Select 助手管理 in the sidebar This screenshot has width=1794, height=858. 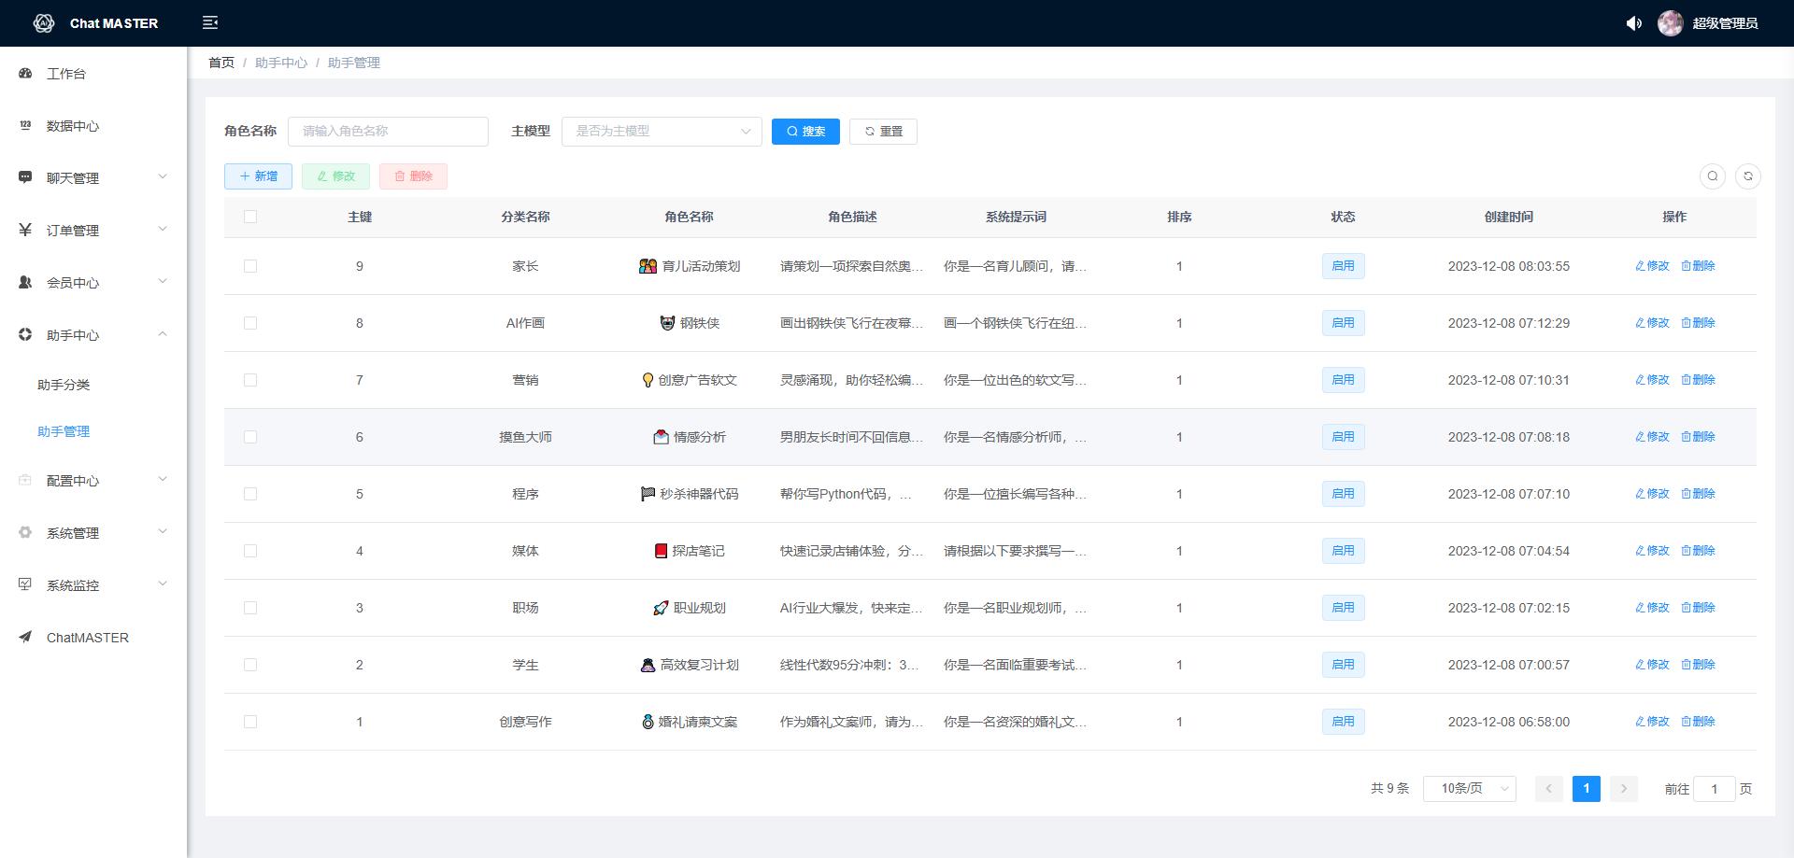coord(64,431)
